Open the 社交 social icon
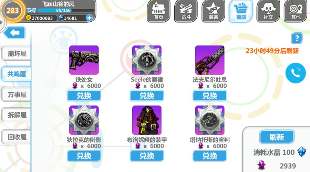Image resolution: width=310 pixels, height=172 pixels. (268, 11)
